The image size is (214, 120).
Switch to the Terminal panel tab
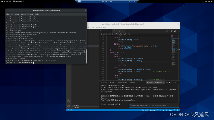[132, 83]
